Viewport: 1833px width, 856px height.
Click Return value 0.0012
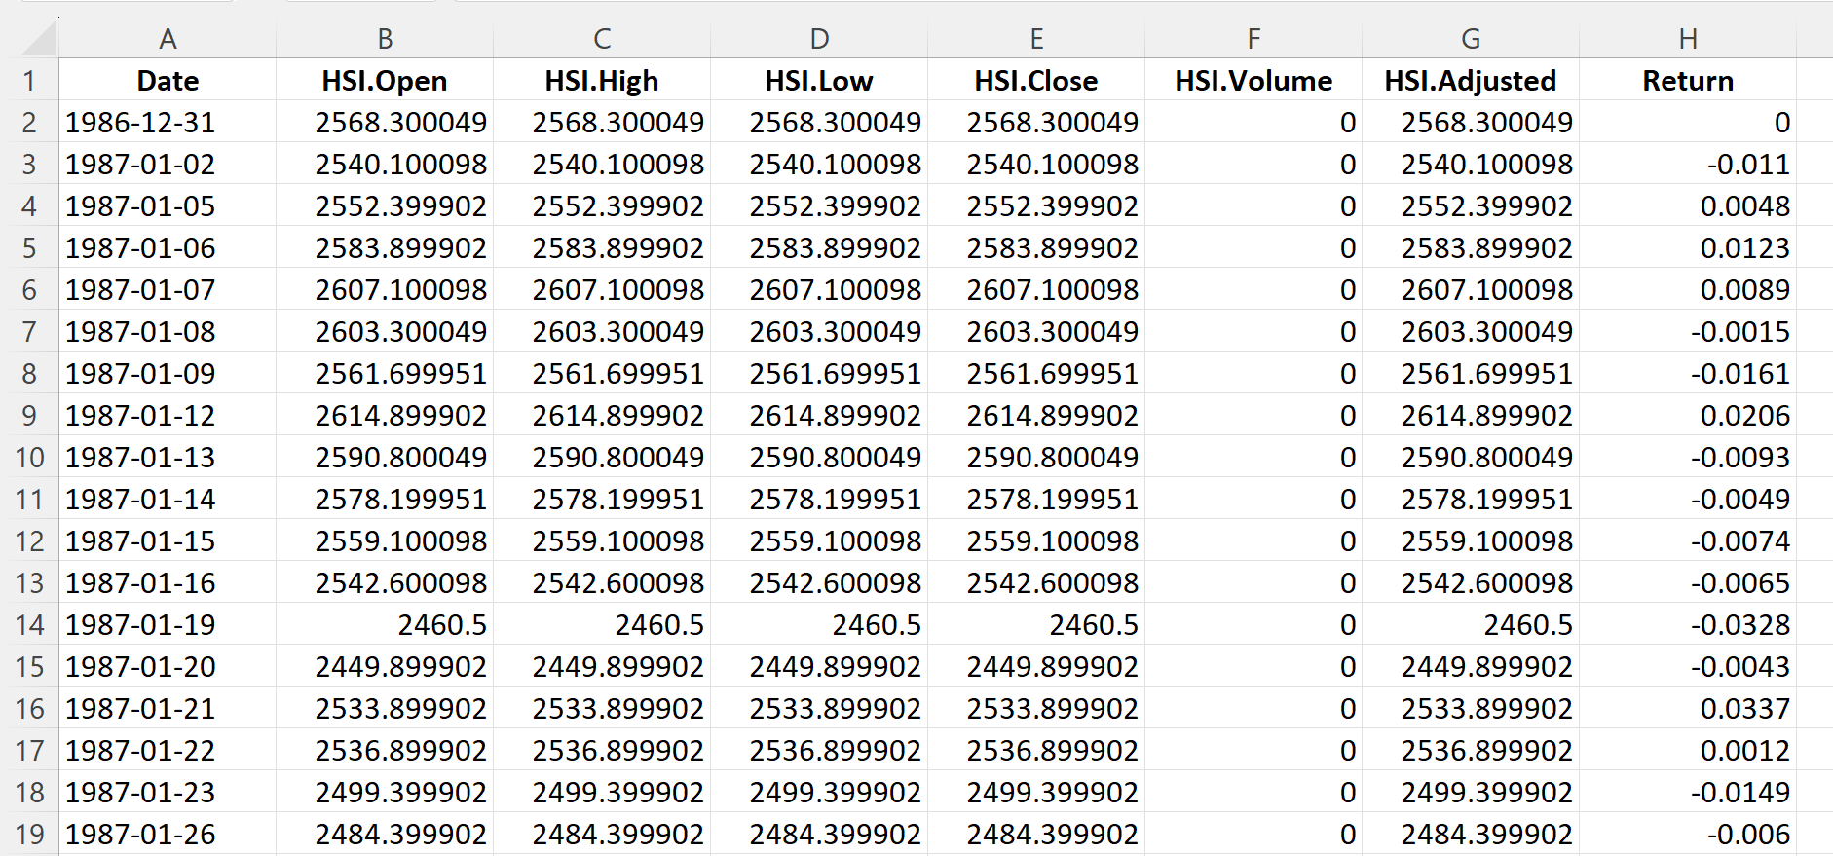point(1688,750)
